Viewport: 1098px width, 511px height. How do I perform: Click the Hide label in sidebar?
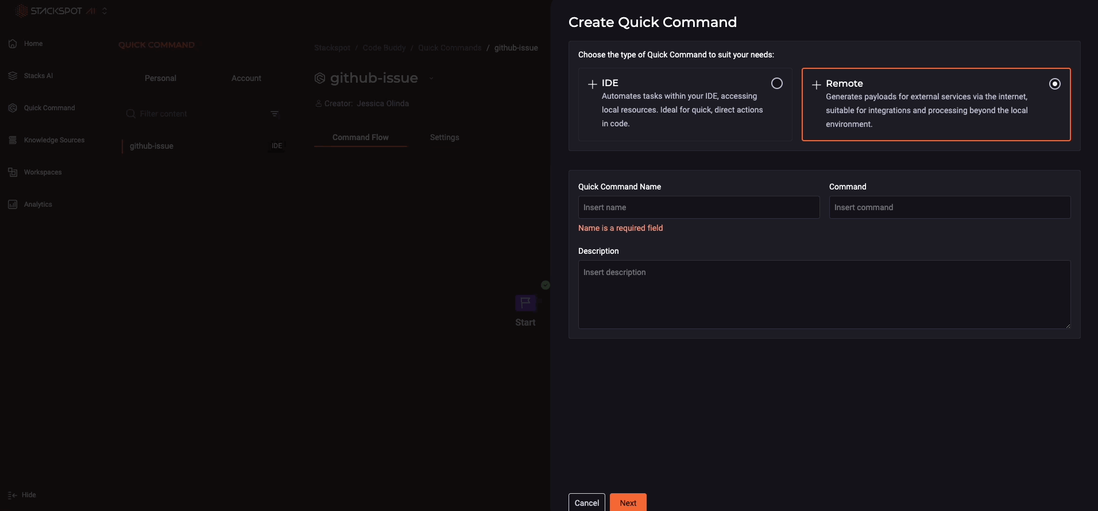[29, 495]
